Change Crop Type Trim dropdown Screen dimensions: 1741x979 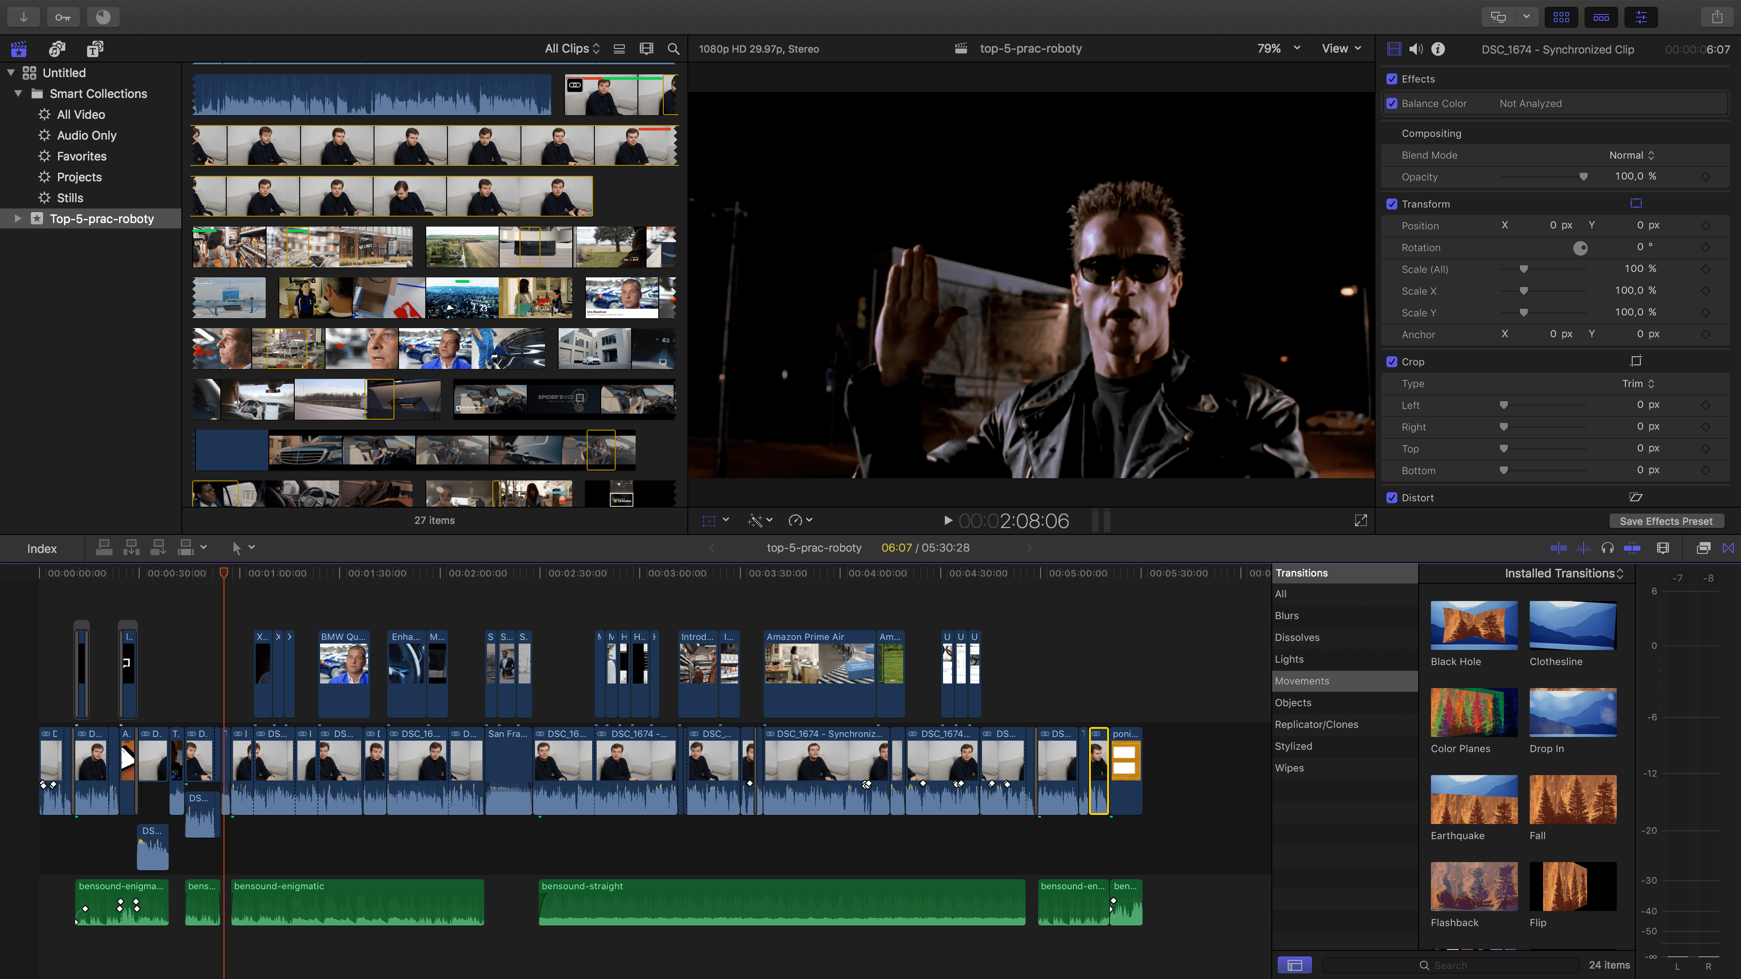pos(1638,384)
